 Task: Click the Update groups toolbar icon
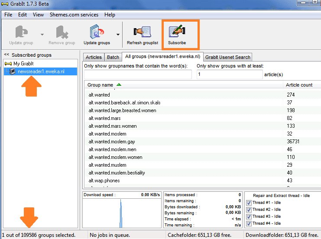(97, 32)
